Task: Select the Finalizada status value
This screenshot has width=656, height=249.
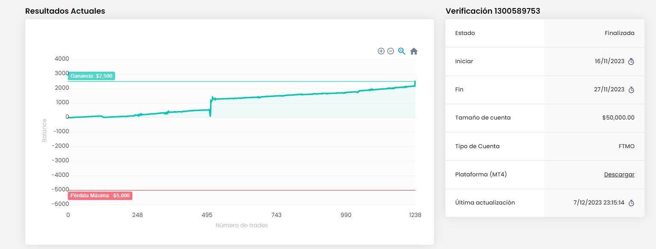Action: (619, 33)
